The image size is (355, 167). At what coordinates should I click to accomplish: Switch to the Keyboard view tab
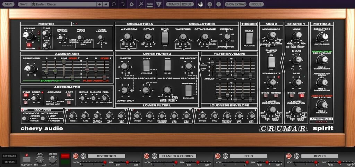(9, 156)
